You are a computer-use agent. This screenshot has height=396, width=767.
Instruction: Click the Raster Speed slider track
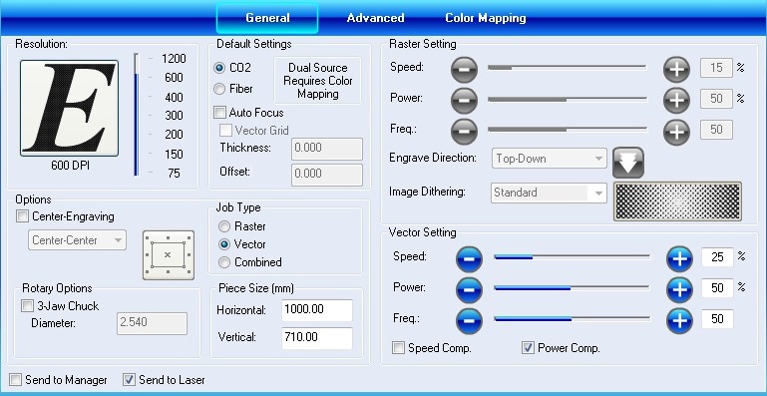[x=568, y=67]
